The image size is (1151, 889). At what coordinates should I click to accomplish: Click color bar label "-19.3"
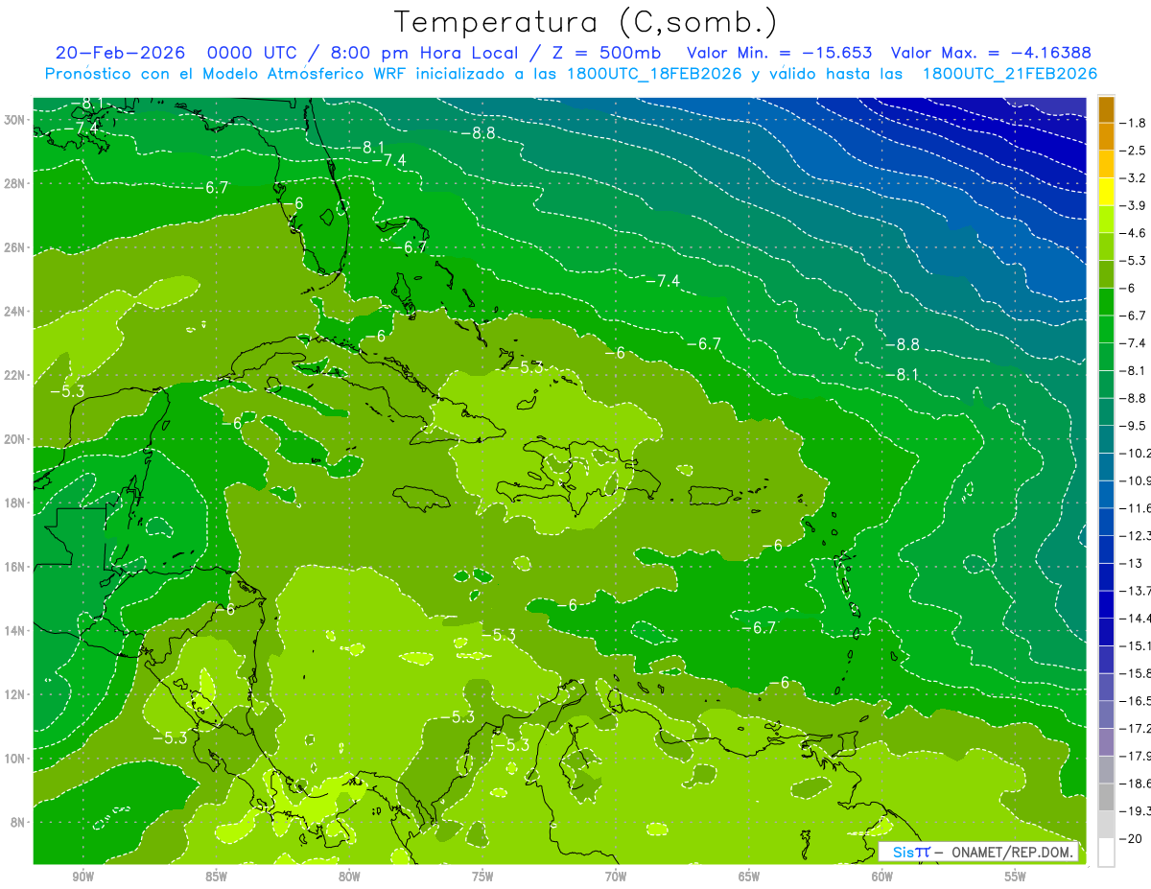pos(1135,811)
